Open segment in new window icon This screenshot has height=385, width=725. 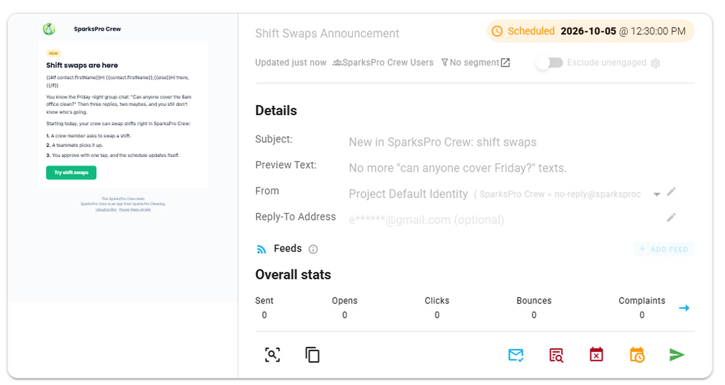click(x=505, y=63)
